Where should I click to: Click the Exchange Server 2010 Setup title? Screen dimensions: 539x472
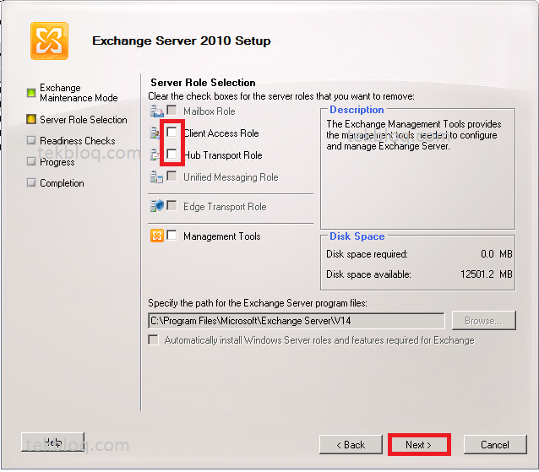pos(182,41)
